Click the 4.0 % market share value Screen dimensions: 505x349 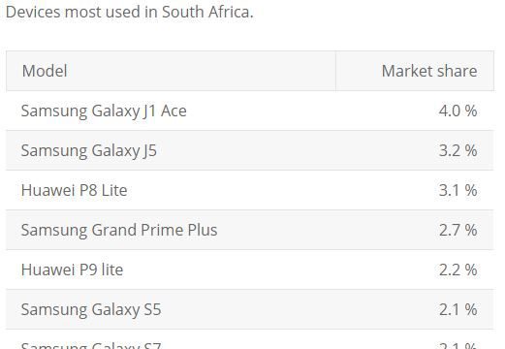click(x=458, y=111)
